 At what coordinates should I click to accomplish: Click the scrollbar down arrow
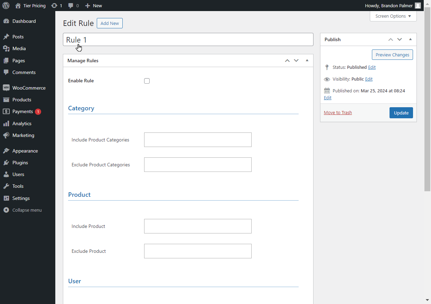428,300
